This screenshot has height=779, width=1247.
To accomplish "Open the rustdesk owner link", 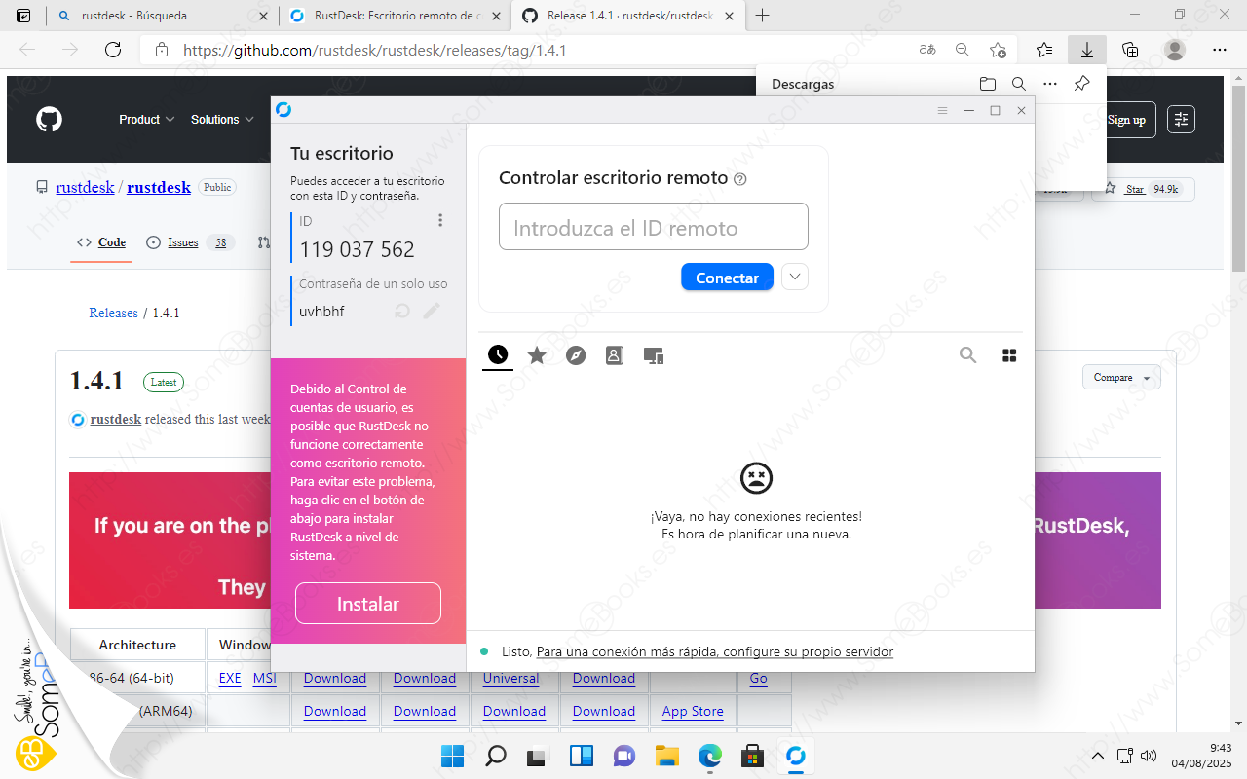I will tap(86, 187).
